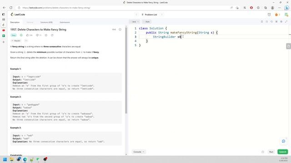The height and width of the screenshot is (163, 291).
Task: Click the Example 1 heading
Action: [16, 69]
